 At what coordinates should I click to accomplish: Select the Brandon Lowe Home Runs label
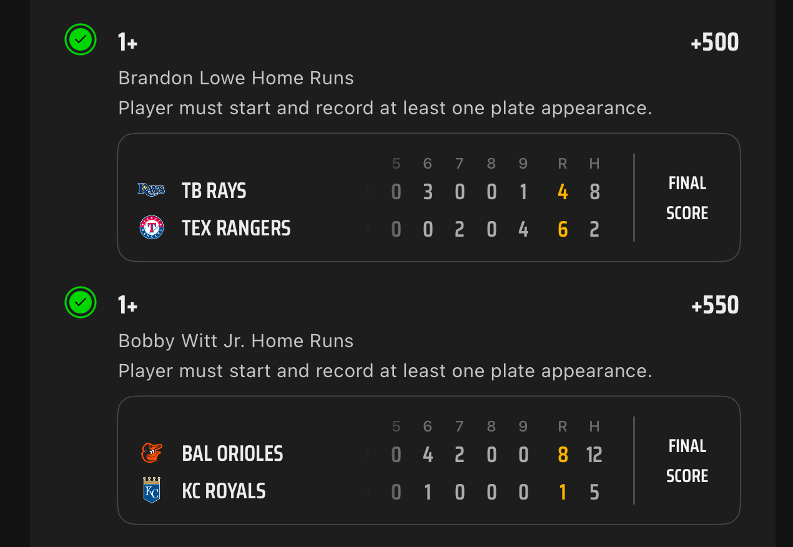236,78
